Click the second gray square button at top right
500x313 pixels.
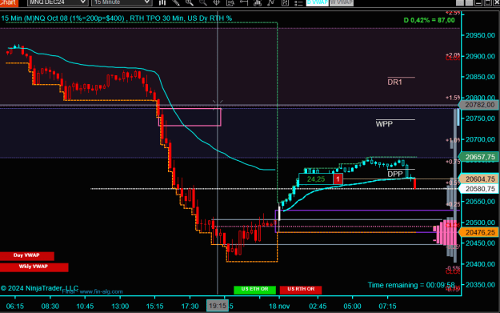coord(469,2)
